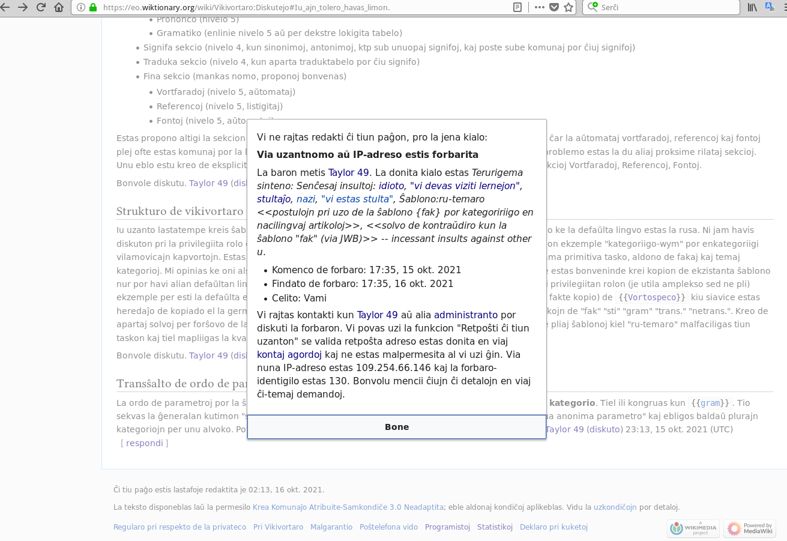Image resolution: width=787 pixels, height=541 pixels.
Task: Open Taylor 49 signature dated 23:13
Action: tap(565, 429)
